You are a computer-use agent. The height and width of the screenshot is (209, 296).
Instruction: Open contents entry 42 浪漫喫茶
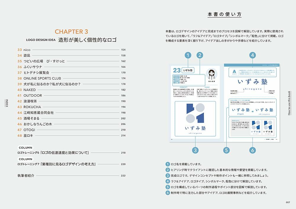tap(71, 101)
